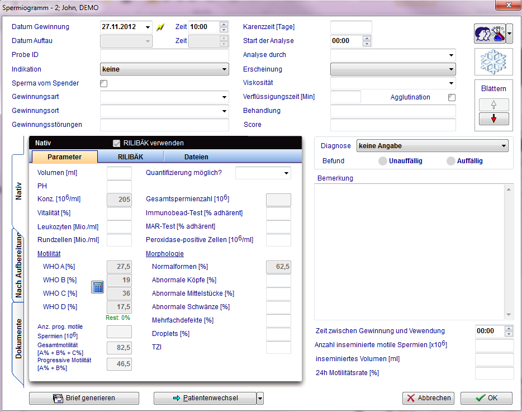
Task: Click the 24h Motilitätsrate [%] field
Action: (x=495, y=373)
